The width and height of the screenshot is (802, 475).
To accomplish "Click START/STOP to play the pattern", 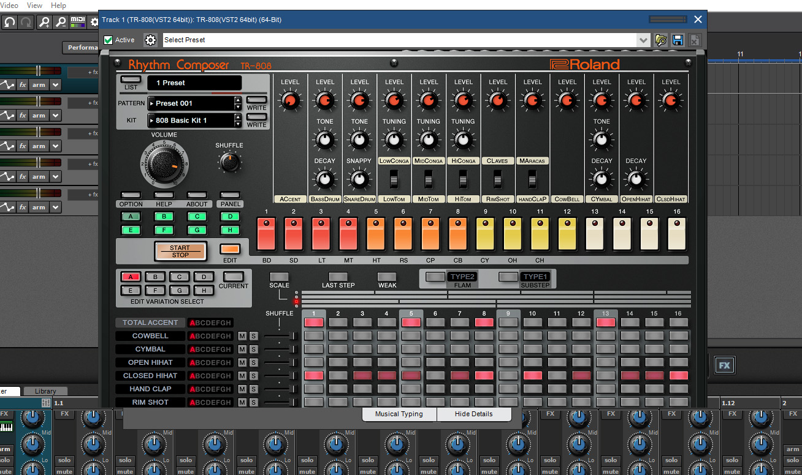I will pyautogui.click(x=180, y=251).
